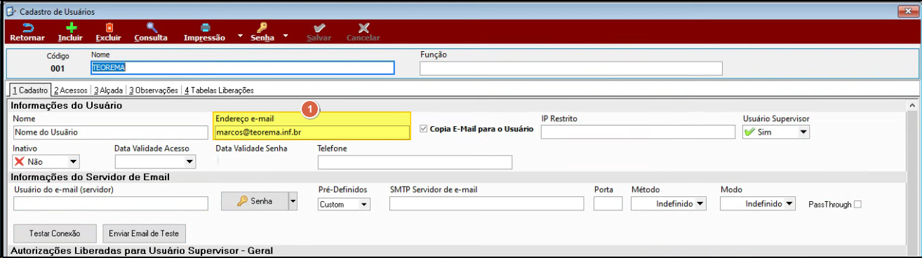Image resolution: width=922 pixels, height=258 pixels.
Task: Click the Testar Conexão button
Action: [x=55, y=233]
